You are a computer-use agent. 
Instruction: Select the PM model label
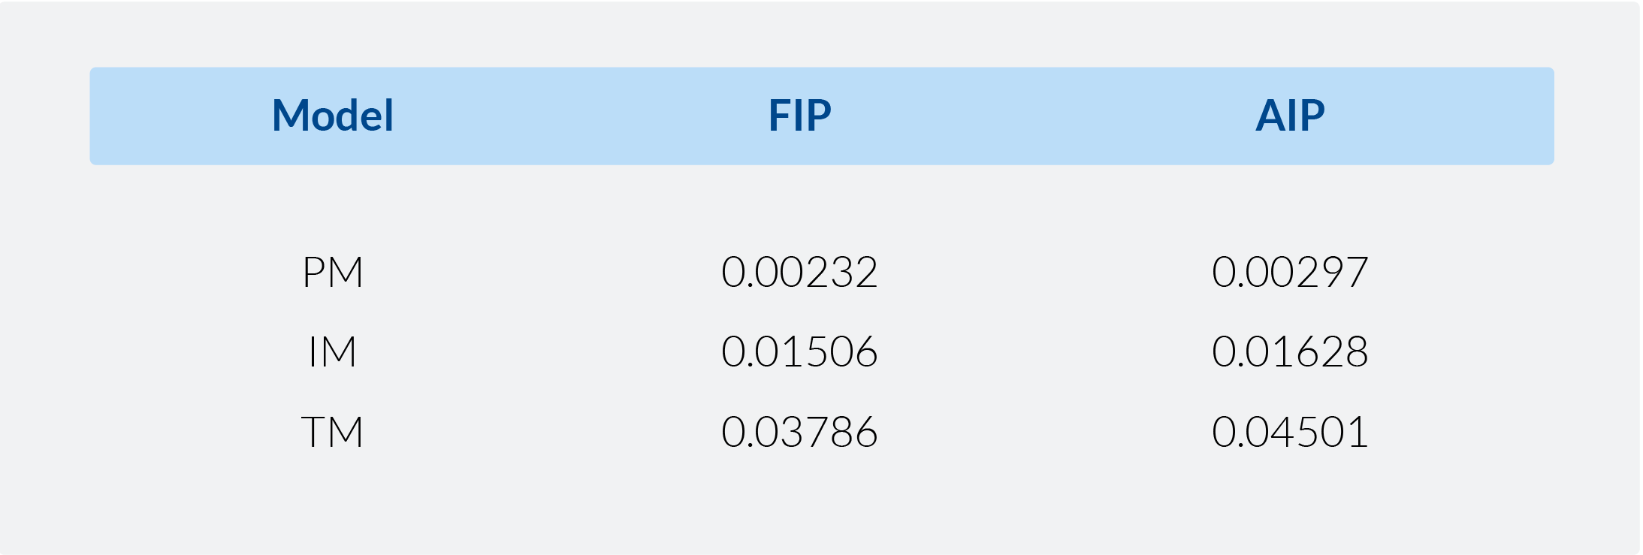click(332, 272)
